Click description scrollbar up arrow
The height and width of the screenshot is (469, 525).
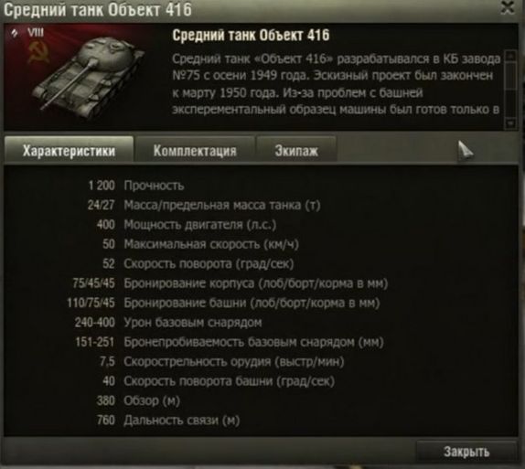[510, 56]
